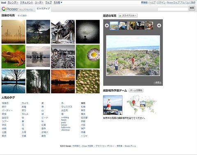Open the collapsed wooden building photo

pos(63,32)
